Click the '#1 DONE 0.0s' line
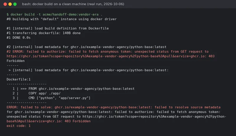This screenshot has width=236, height=136. (19, 38)
